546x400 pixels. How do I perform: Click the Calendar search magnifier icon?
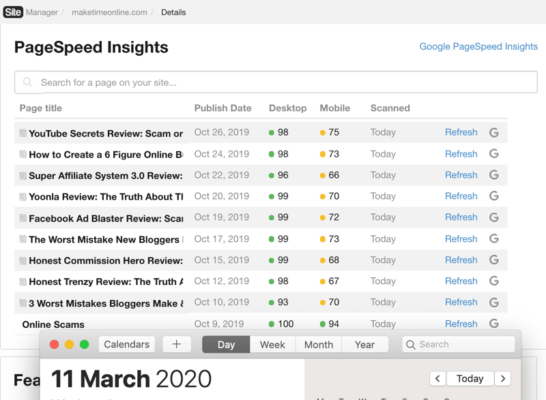[x=411, y=345]
